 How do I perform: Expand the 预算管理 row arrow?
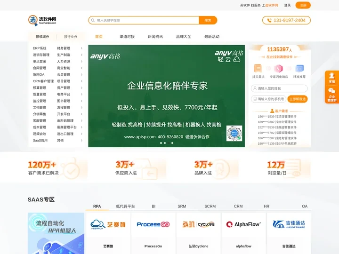tap(81, 87)
